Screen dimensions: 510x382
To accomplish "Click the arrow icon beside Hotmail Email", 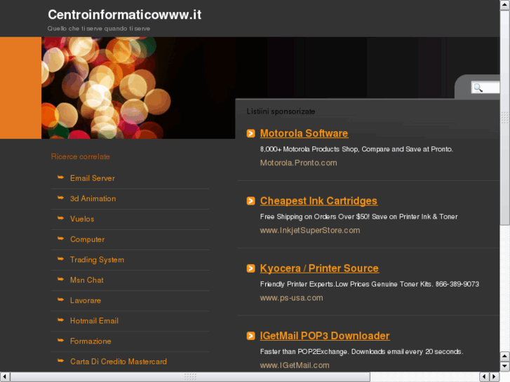I will click(x=60, y=320).
